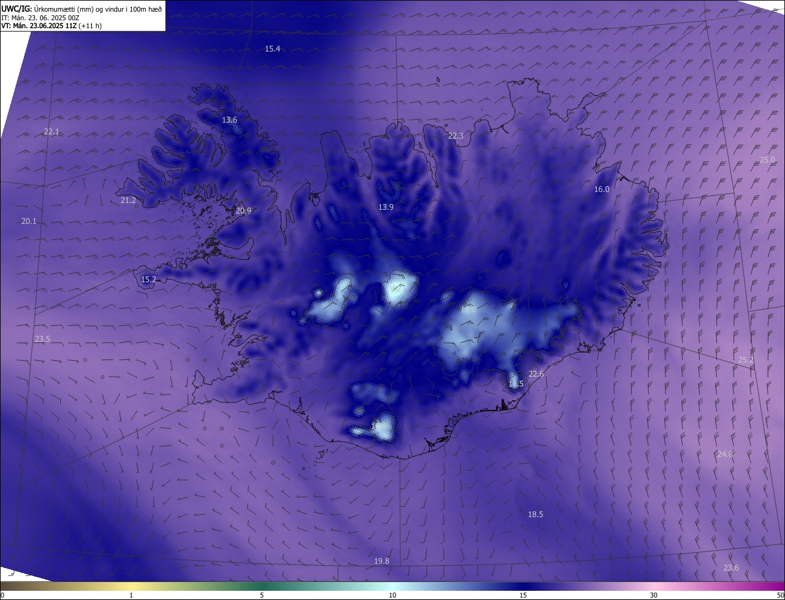Click the color scale at the 50 tick
This screenshot has width=785, height=600.
781,595
